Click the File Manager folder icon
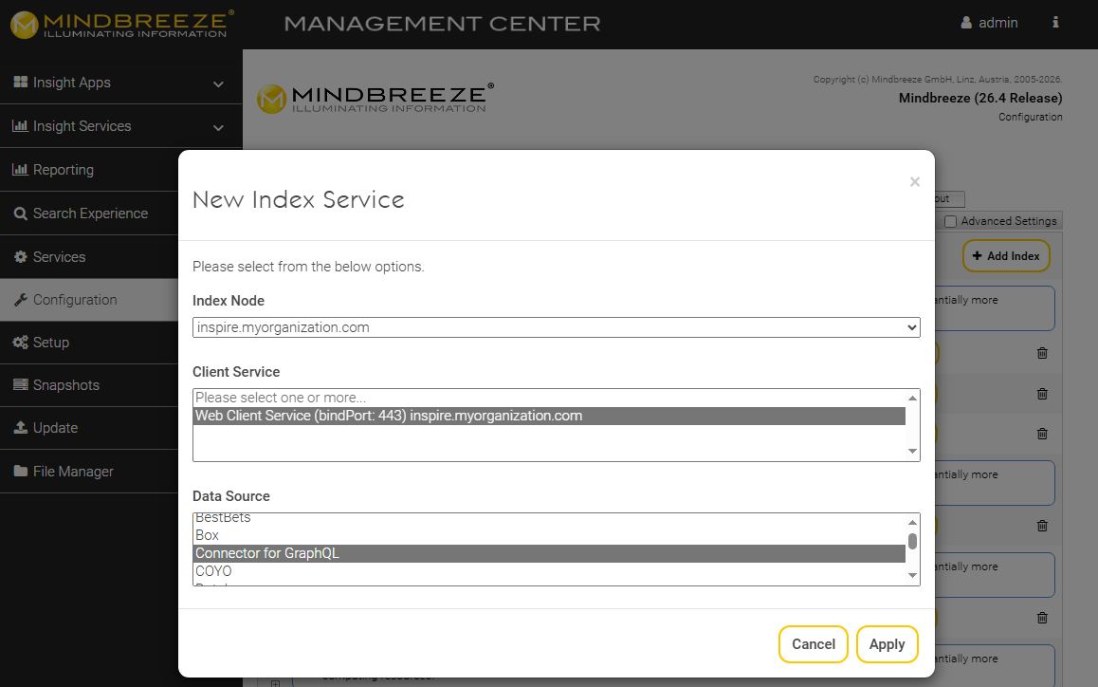The height and width of the screenshot is (687, 1098). tap(20, 471)
